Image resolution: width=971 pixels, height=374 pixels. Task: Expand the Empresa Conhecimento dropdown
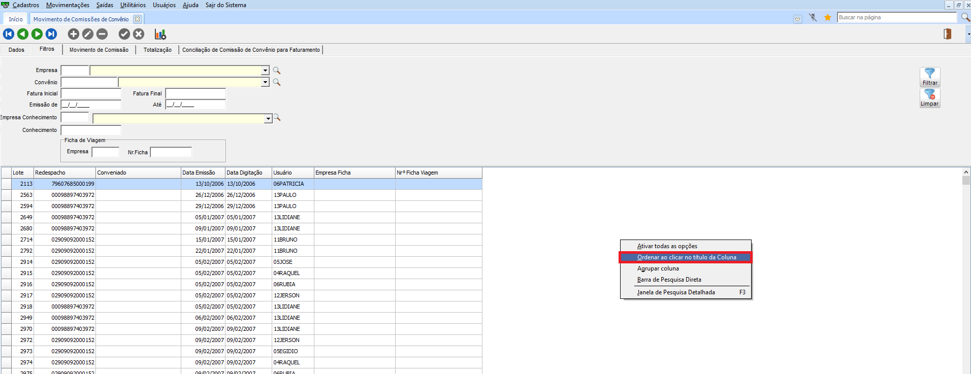pos(268,119)
